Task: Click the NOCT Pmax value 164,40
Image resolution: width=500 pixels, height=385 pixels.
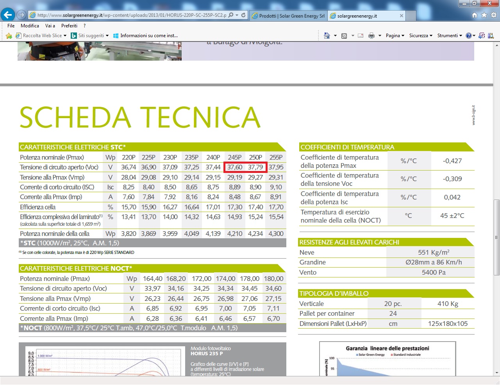Action: (152, 279)
